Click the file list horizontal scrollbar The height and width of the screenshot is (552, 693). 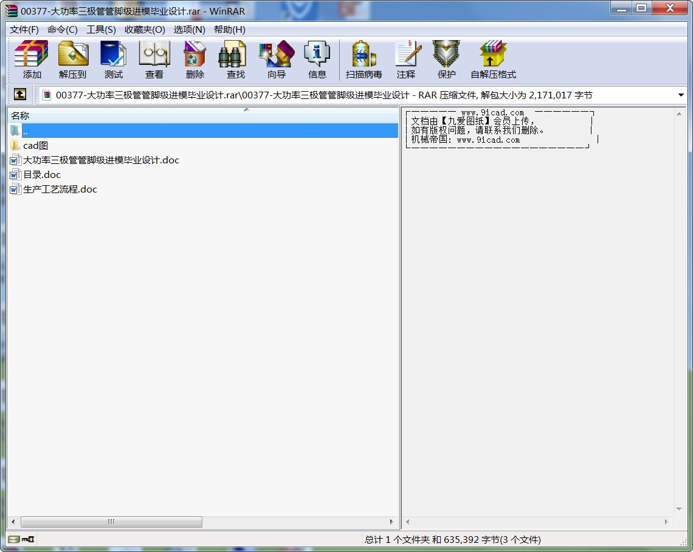coord(111,522)
